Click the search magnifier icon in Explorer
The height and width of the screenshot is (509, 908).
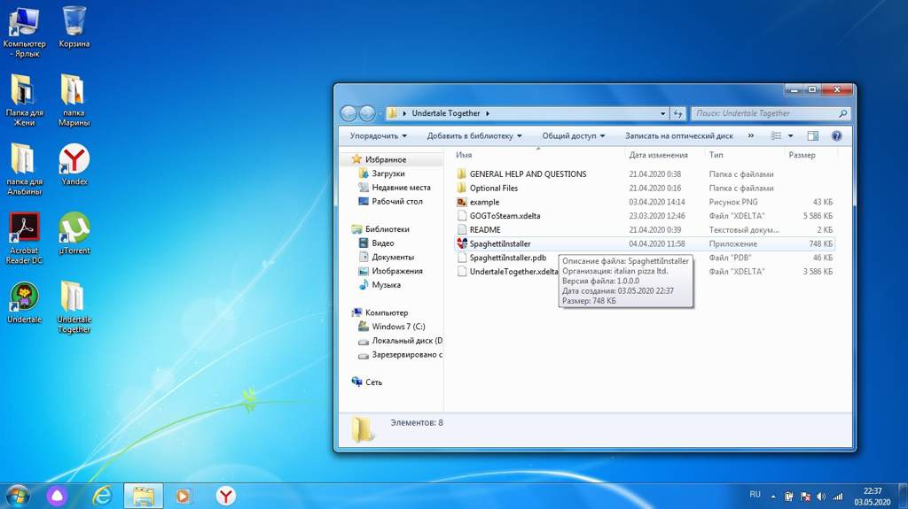(x=843, y=113)
